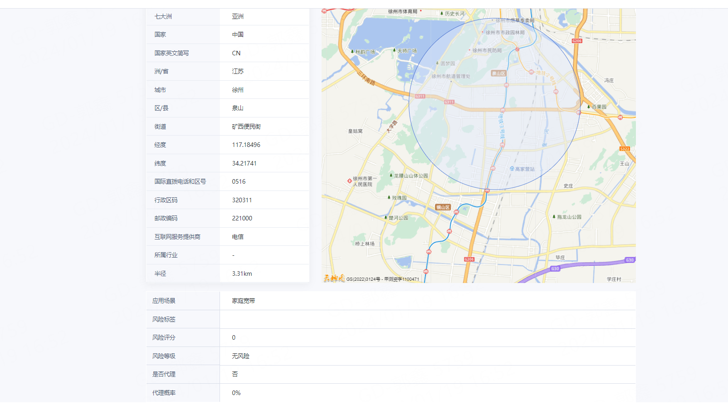Click the 徐州市民防局 map label
This screenshot has width=728, height=410.
(x=487, y=50)
